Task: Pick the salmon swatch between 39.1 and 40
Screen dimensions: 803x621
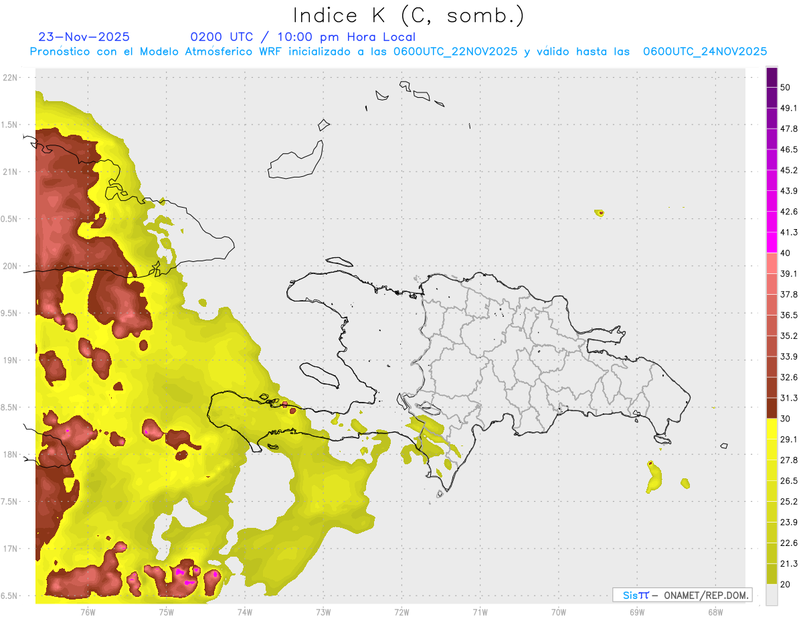Action: [x=772, y=263]
